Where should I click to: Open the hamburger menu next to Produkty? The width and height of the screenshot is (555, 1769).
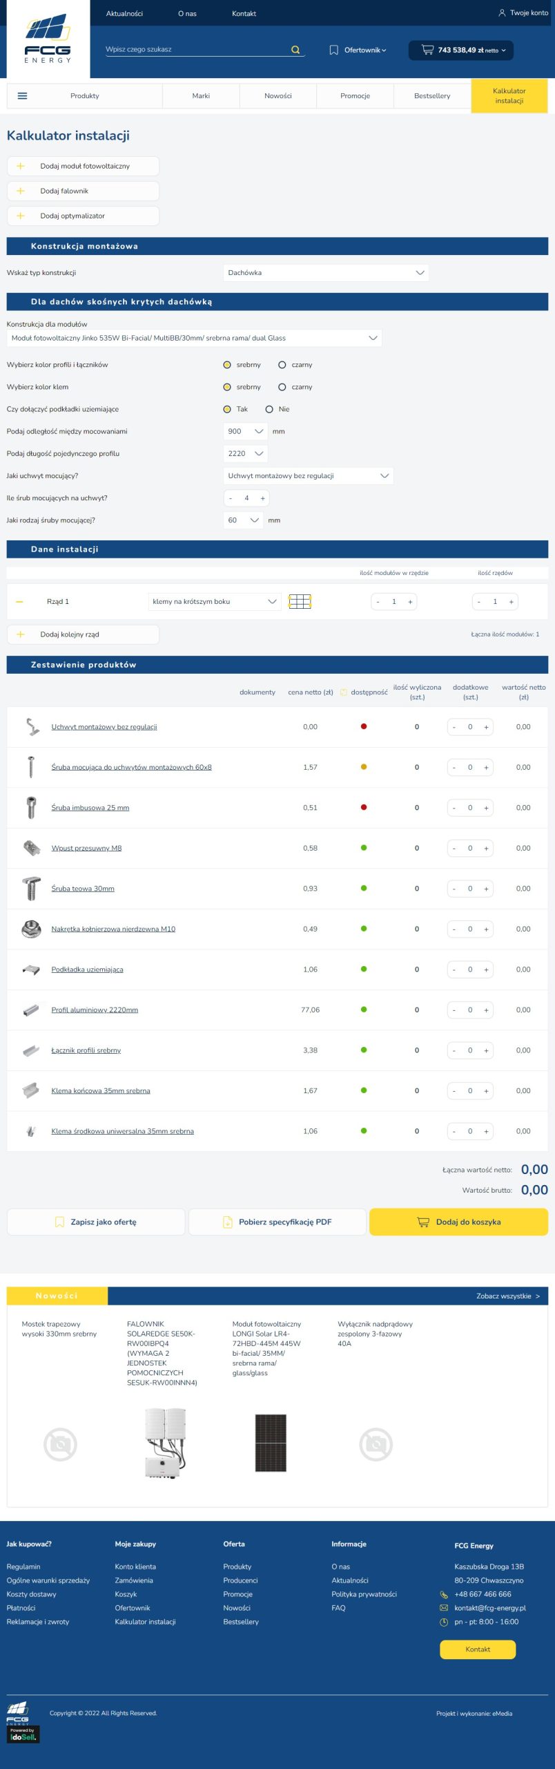[x=22, y=96]
